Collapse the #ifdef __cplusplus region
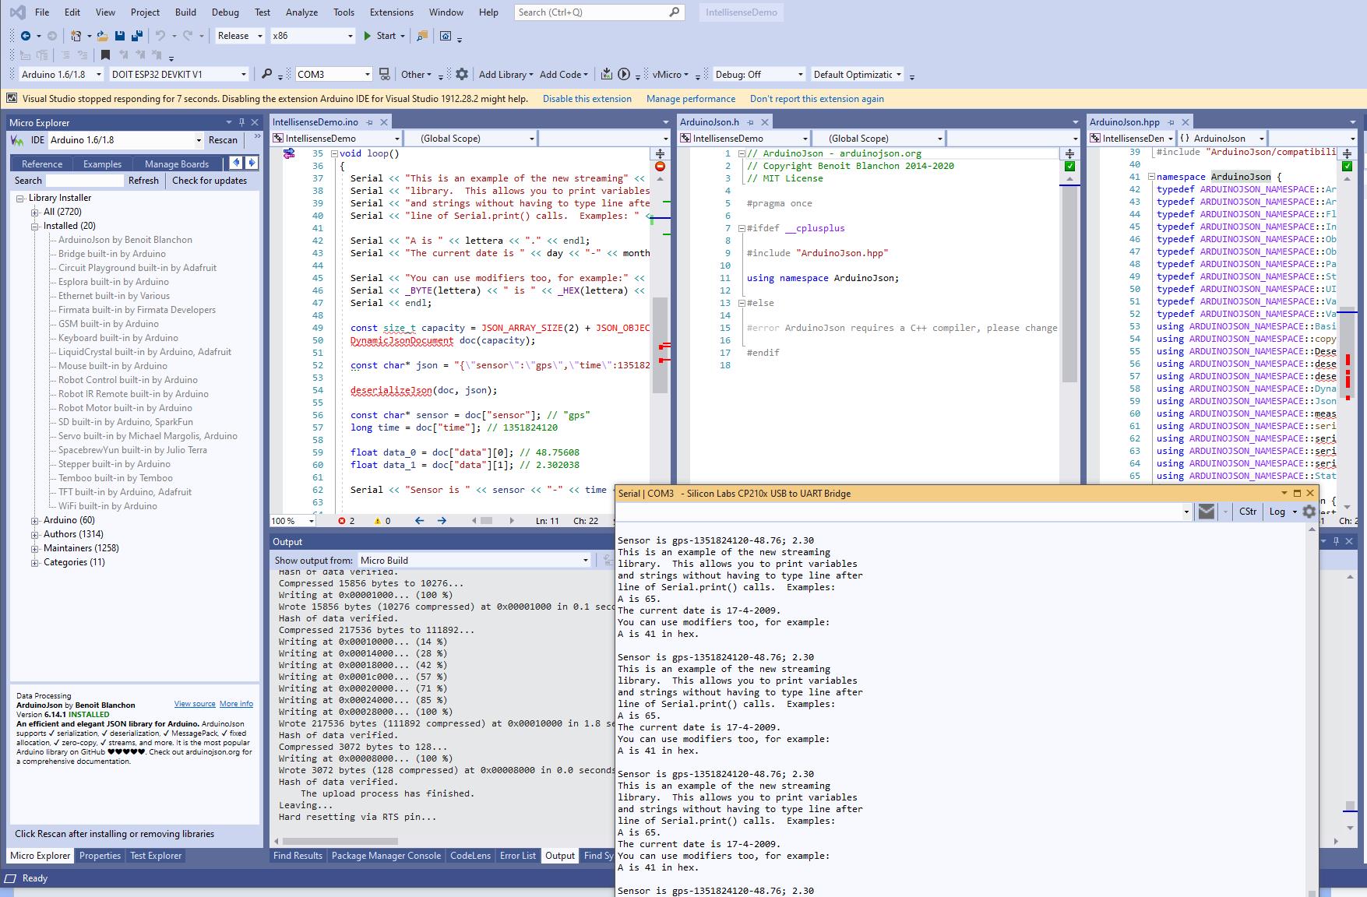This screenshot has height=897, width=1367. 742,228
